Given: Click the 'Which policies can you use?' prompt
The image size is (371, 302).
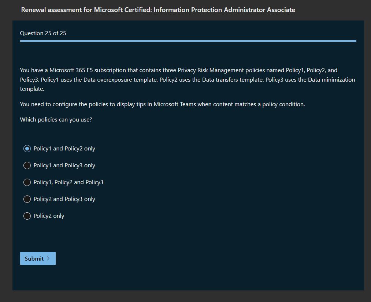Looking at the screenshot, I should click(56, 120).
